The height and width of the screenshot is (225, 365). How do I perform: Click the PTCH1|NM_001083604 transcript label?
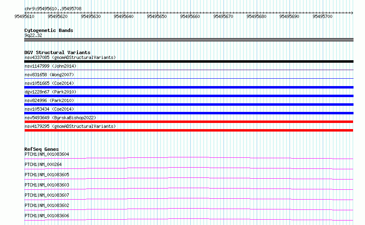[x=47, y=154]
